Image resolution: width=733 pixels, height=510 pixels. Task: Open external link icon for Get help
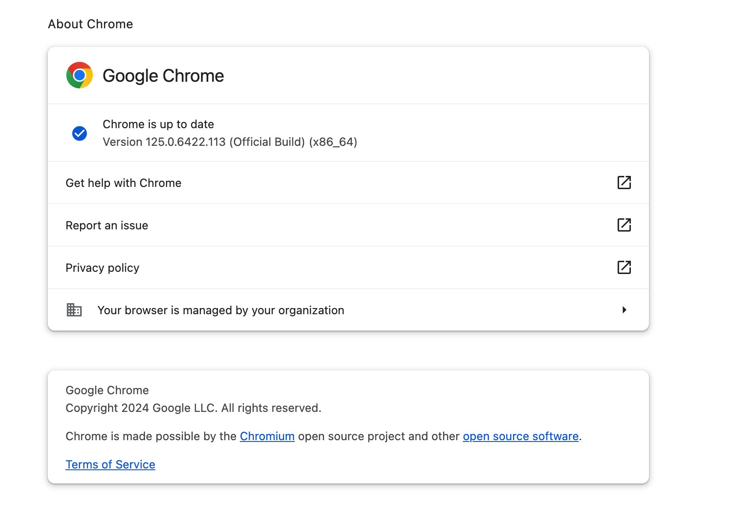pos(624,183)
